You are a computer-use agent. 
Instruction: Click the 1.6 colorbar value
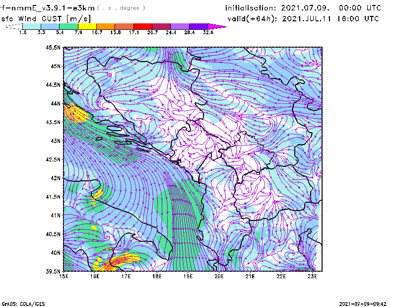click(23, 32)
